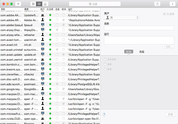
Task: Click the green enabled dot for com.edb.launch...
Action: [50, 84]
